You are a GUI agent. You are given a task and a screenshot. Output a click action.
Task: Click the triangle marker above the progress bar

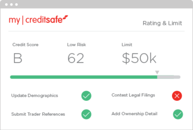click(x=157, y=72)
